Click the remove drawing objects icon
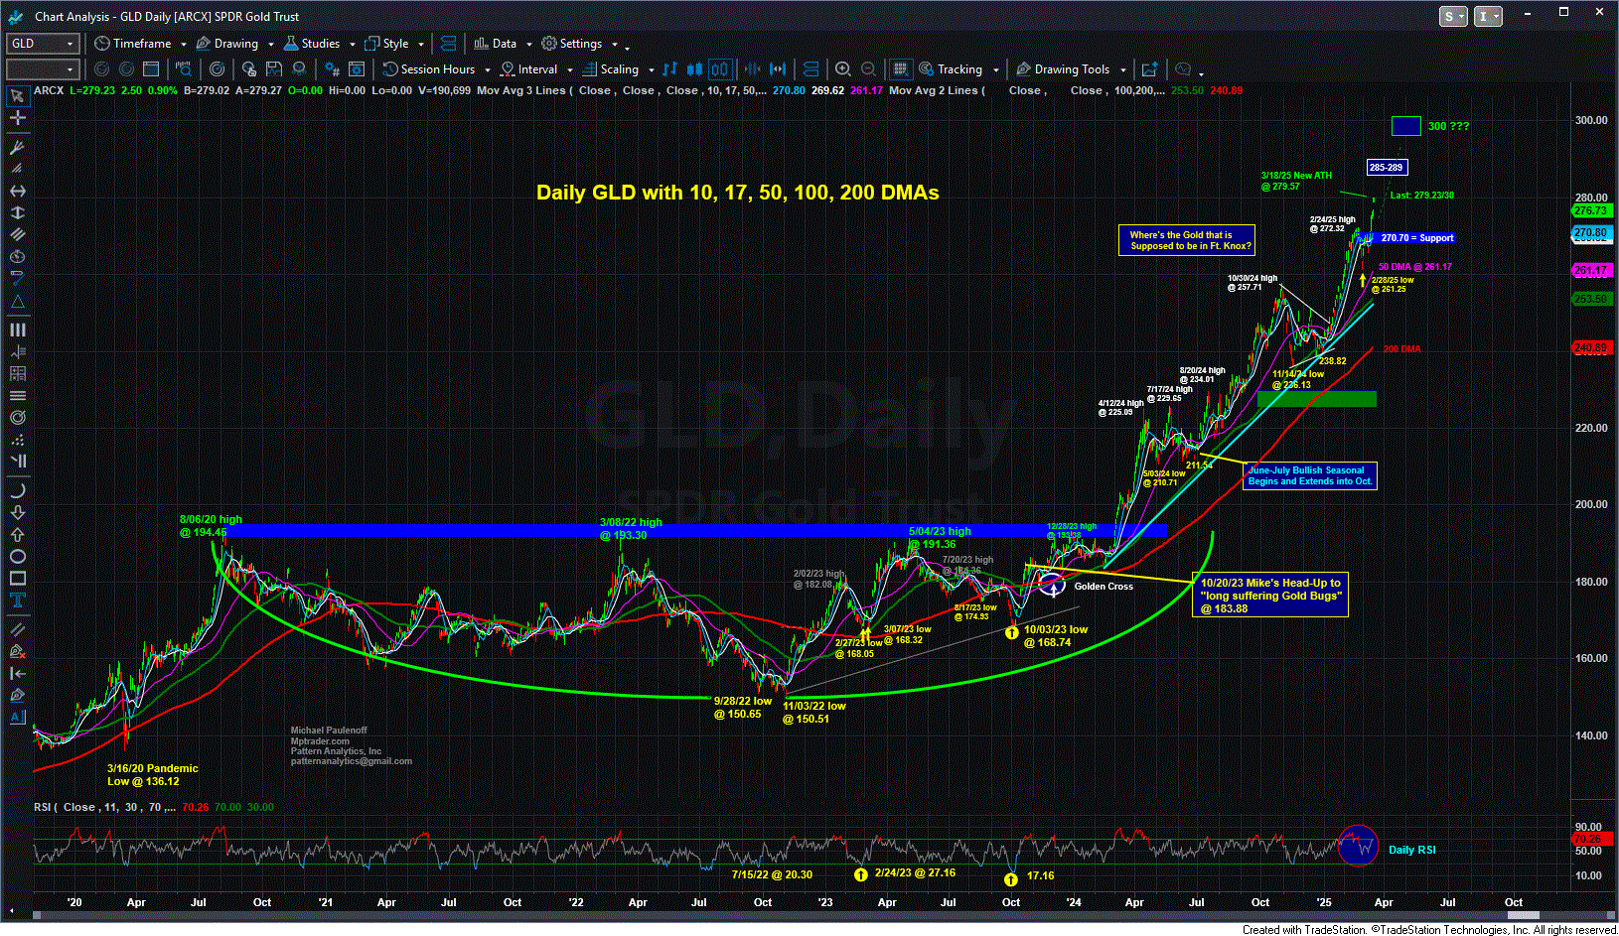Image resolution: width=1619 pixels, height=936 pixels. pos(17,651)
